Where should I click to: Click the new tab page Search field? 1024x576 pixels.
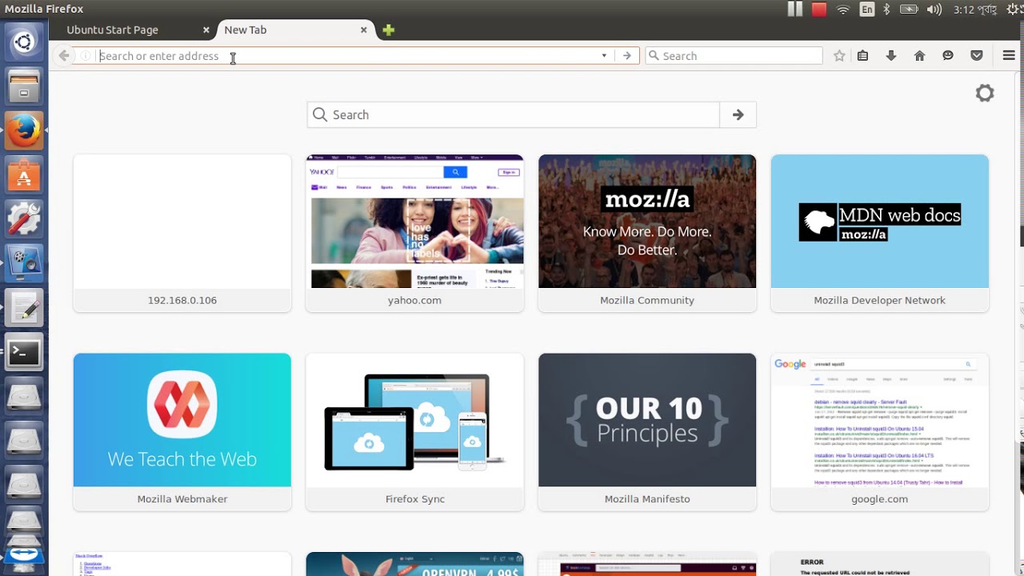point(514,115)
